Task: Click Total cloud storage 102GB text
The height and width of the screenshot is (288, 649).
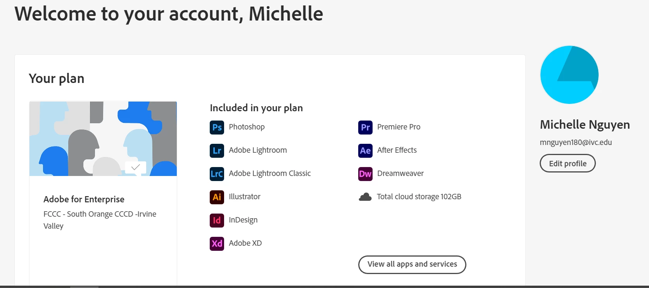Action: click(419, 197)
